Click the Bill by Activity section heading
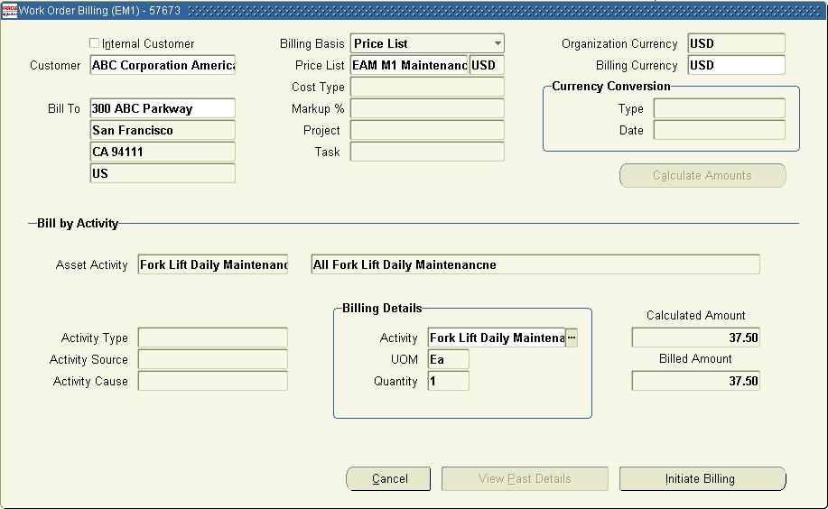 [x=78, y=223]
